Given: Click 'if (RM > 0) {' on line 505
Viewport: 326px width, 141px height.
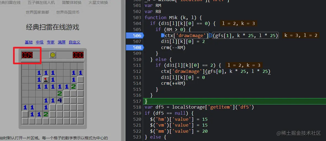Looking at the screenshot, I should click(x=173, y=30).
